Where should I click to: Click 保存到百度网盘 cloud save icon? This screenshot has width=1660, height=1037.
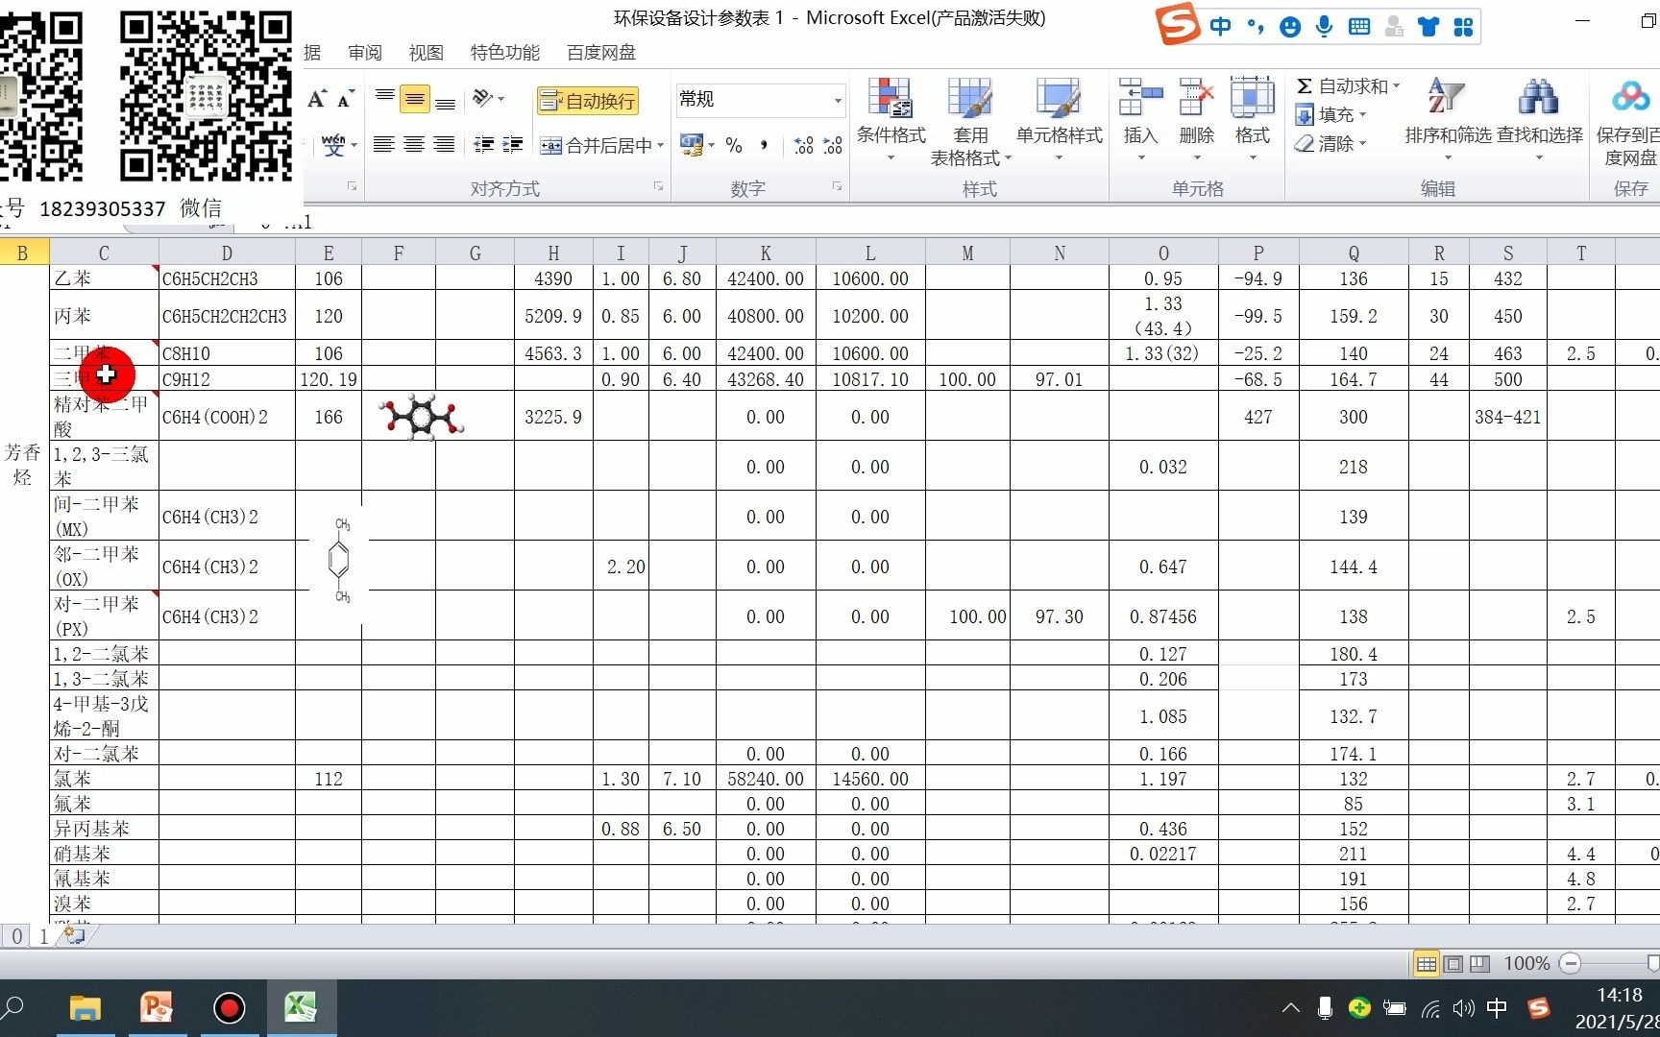1629,98
